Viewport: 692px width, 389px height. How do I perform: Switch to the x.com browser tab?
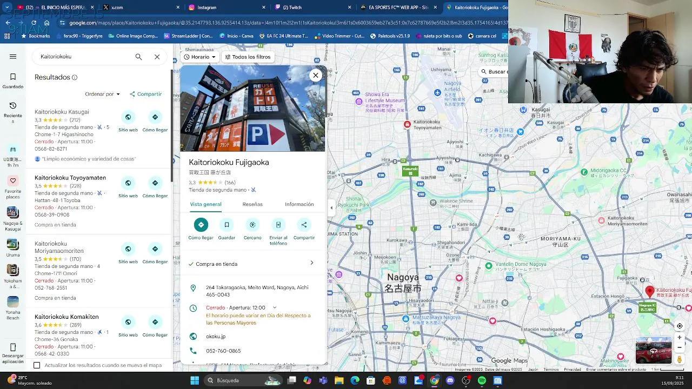point(141,8)
